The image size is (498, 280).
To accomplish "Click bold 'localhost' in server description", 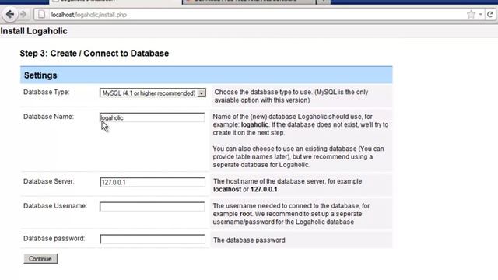I will coord(227,190).
